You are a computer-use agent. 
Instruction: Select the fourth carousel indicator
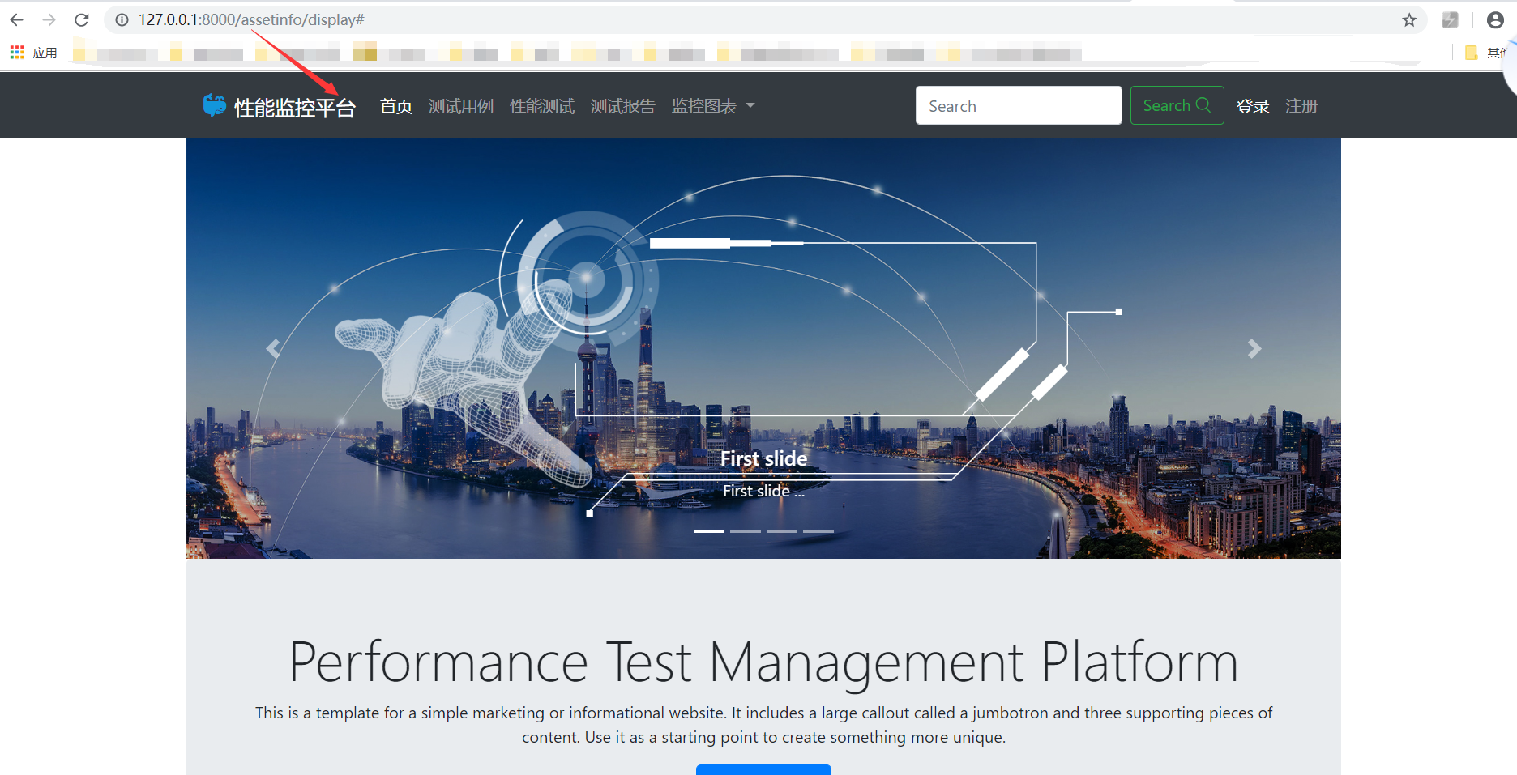coord(818,531)
